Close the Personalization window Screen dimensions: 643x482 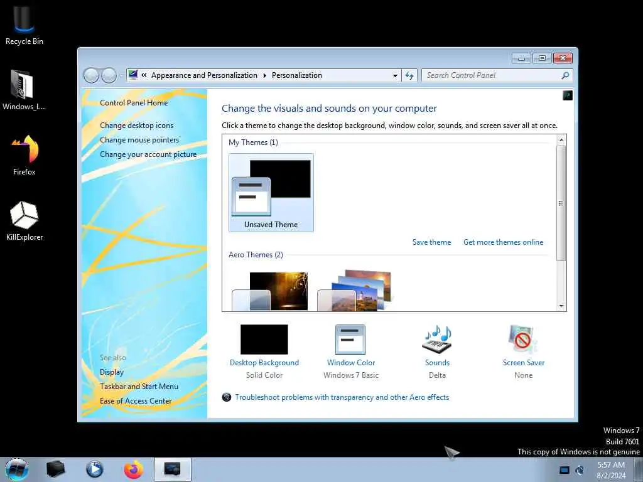(x=563, y=58)
